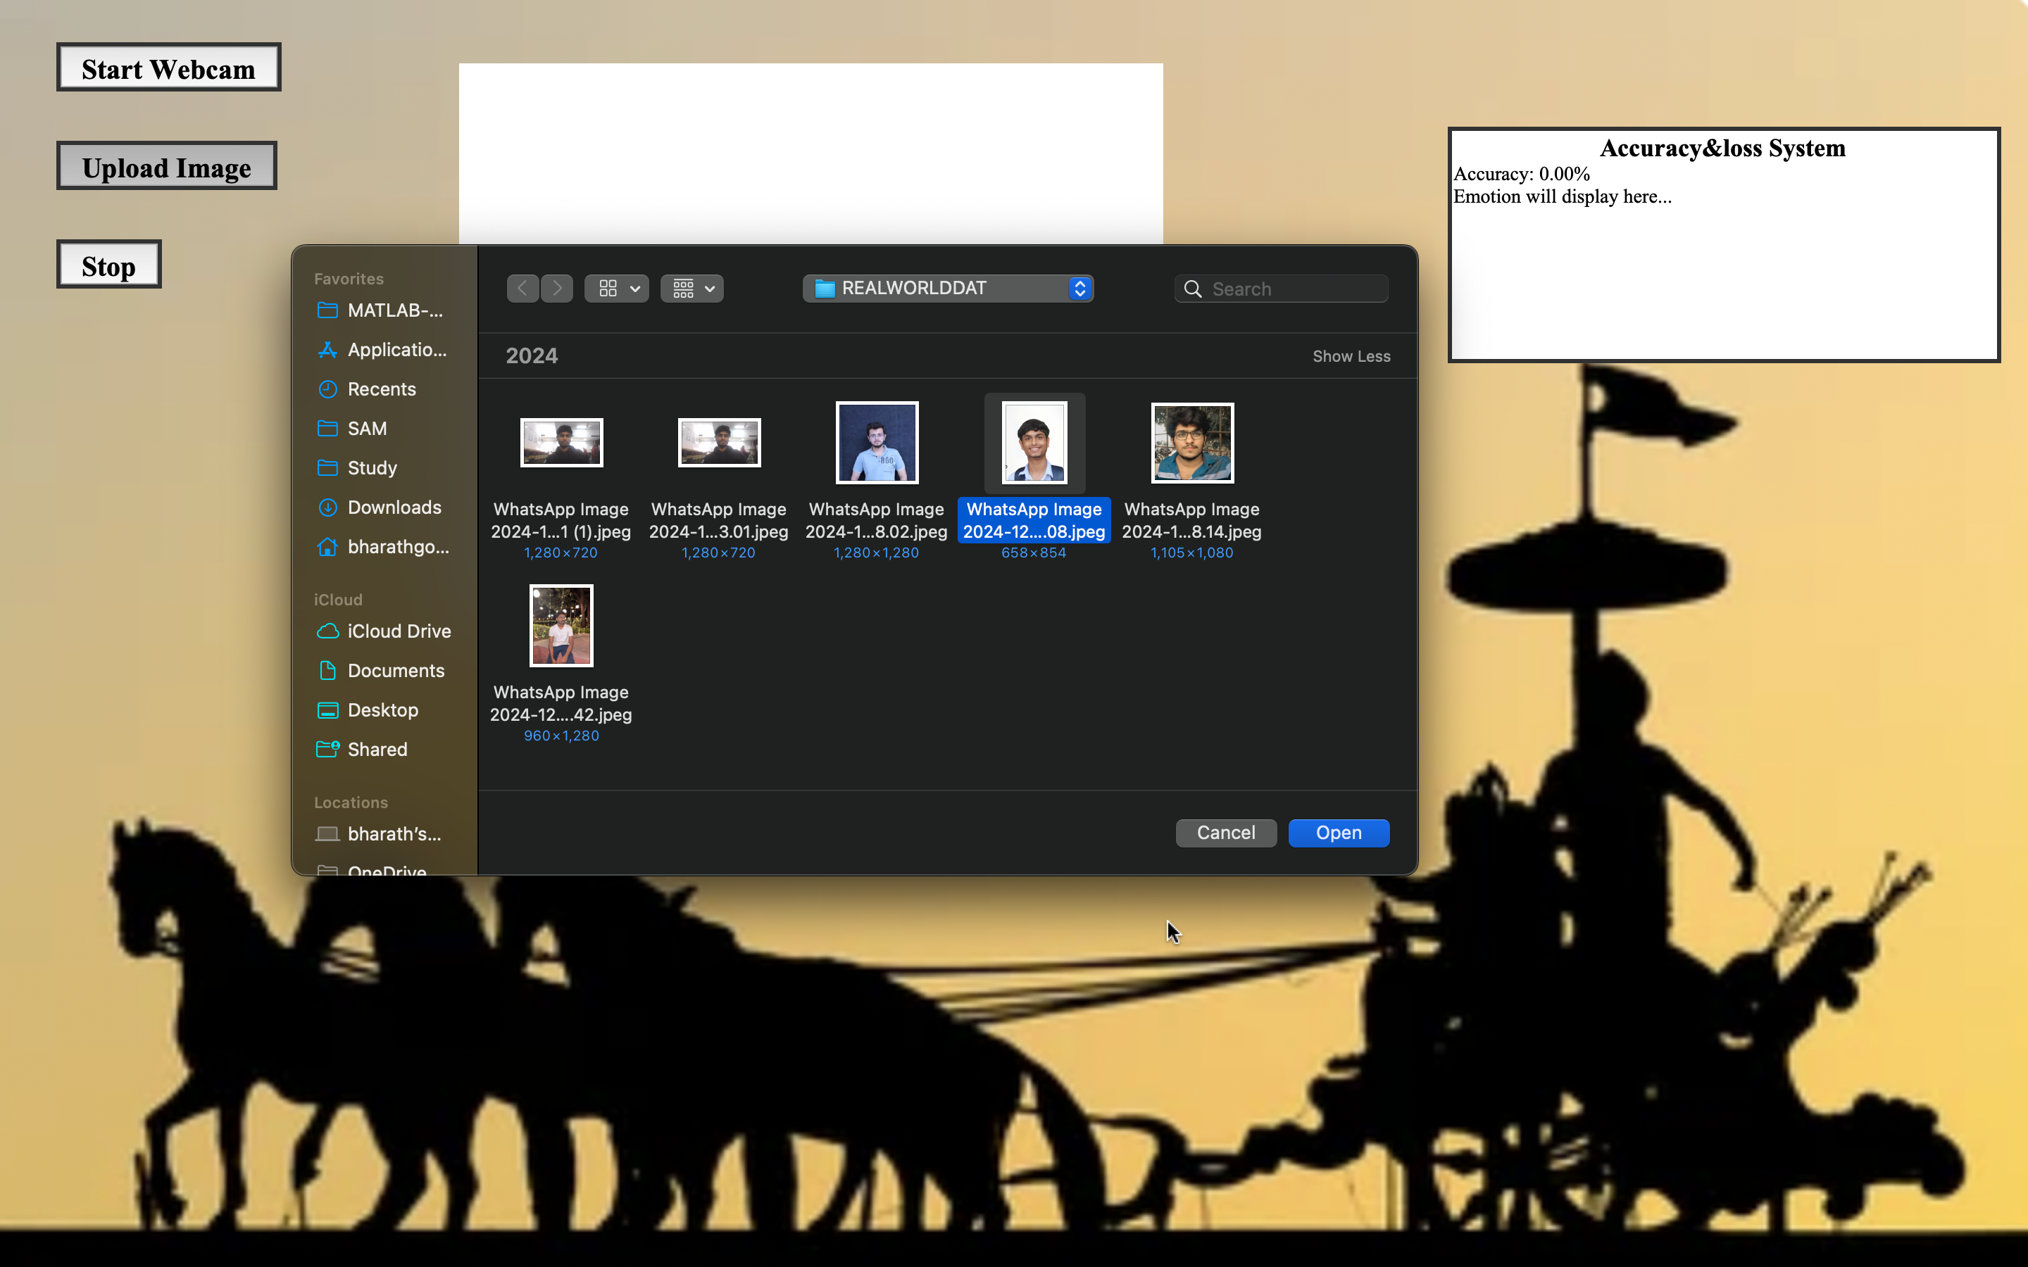2028x1267 pixels.
Task: Select thumbnail of 2024-1...8.02.jpeg
Action: pos(877,443)
